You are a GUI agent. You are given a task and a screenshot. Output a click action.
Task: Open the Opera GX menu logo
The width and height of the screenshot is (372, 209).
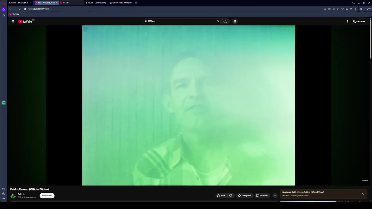(x=3, y=3)
